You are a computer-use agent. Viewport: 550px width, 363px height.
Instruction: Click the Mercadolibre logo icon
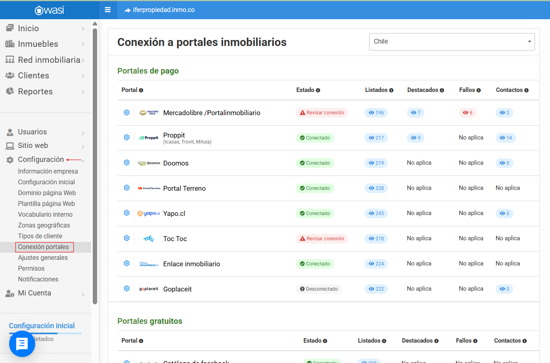tap(149, 113)
